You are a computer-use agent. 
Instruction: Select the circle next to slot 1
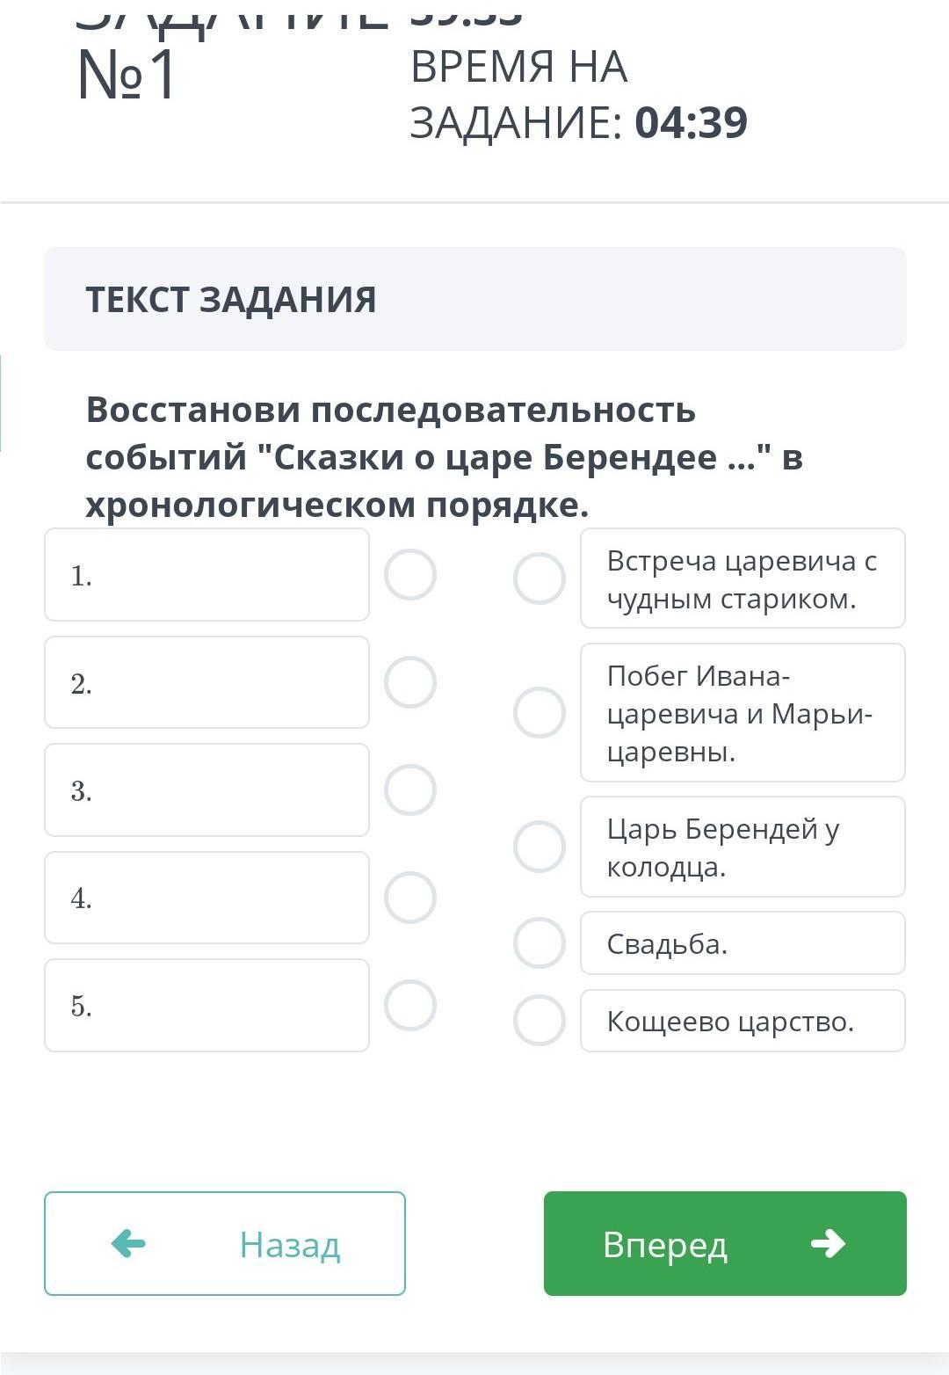pyautogui.click(x=410, y=575)
